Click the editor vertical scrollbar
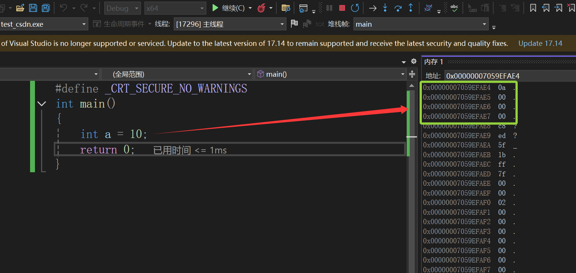The width and height of the screenshot is (576, 273). (x=412, y=177)
